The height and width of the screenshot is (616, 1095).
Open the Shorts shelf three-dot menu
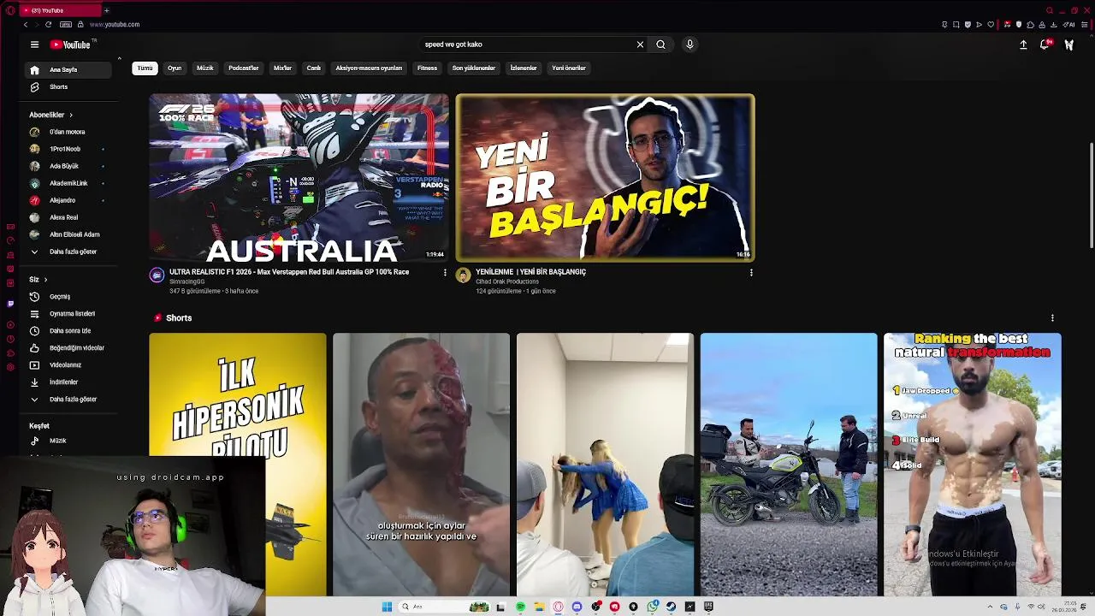point(1052,318)
